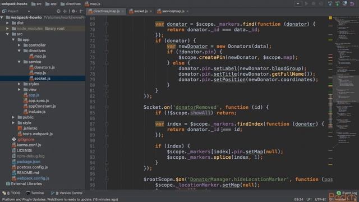
Task: Fold code block at line 69
Action: tap(107, 24)
